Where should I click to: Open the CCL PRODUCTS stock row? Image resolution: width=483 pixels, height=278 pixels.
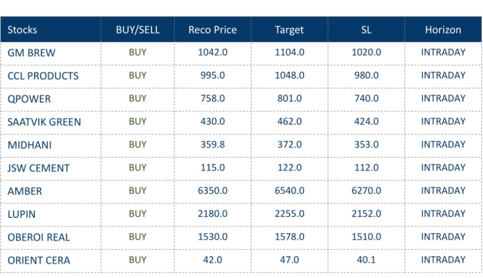pyautogui.click(x=43, y=76)
